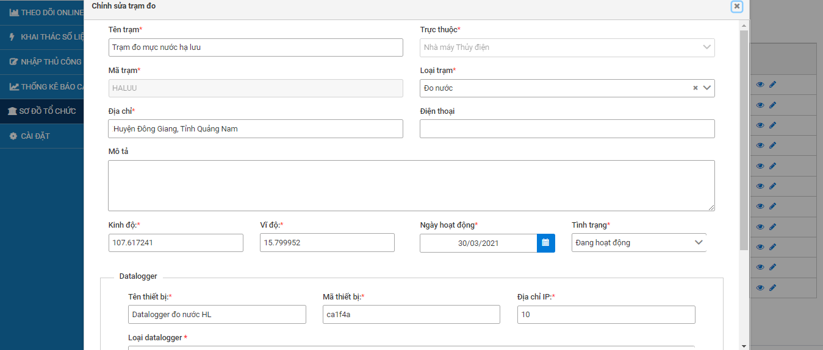
Task: Click pencil edit icon in last table row
Action: 772,288
